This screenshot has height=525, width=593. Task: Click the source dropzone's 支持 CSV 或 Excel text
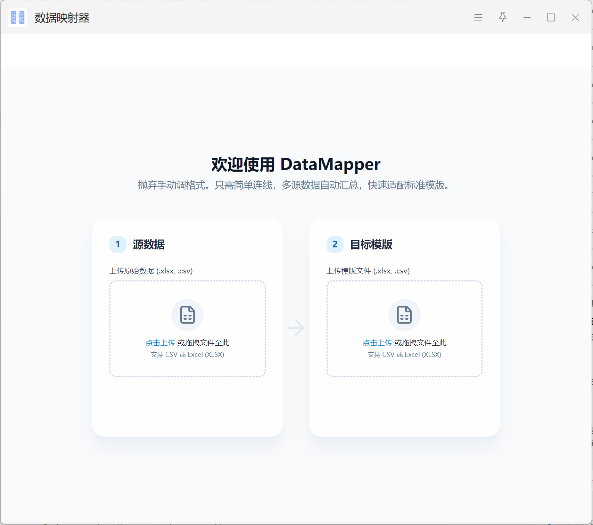(x=187, y=355)
